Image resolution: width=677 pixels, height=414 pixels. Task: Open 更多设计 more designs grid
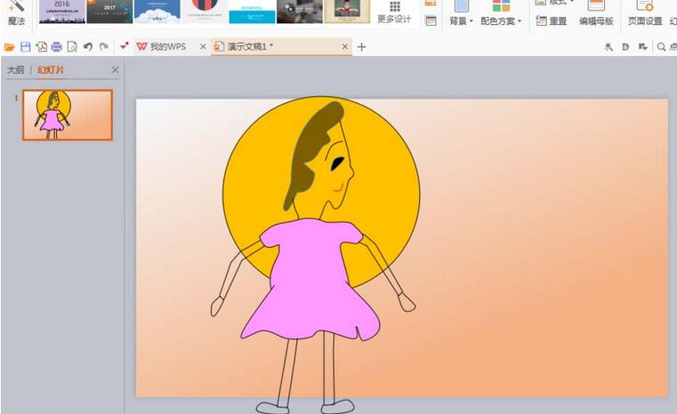pyautogui.click(x=394, y=12)
